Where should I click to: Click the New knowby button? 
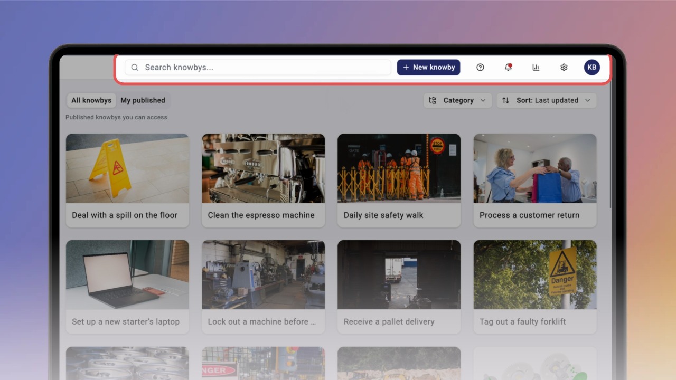pyautogui.click(x=428, y=68)
